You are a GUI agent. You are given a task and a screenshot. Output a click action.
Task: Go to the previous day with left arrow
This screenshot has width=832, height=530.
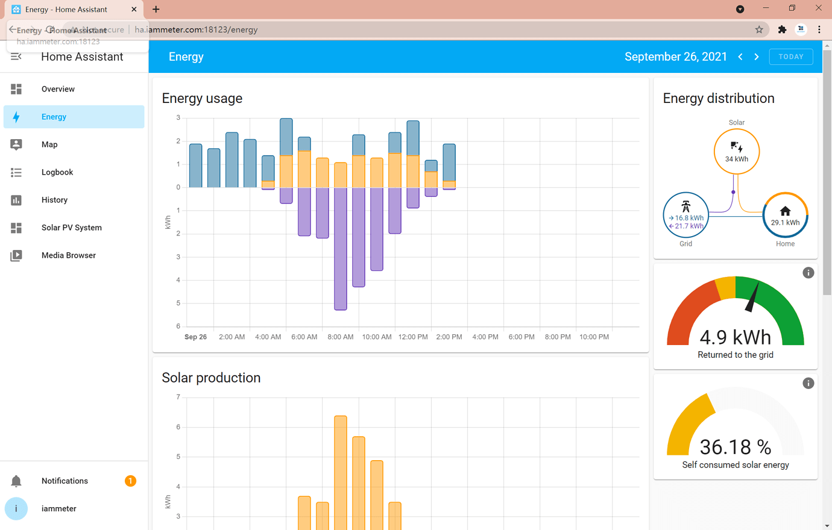pyautogui.click(x=740, y=57)
